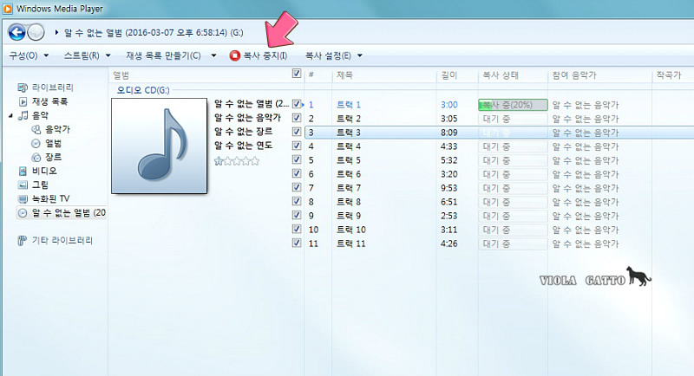This screenshot has height=376, width=694.
Task: Click the 재생 목록 만들기(C) button
Action: tap(163, 55)
